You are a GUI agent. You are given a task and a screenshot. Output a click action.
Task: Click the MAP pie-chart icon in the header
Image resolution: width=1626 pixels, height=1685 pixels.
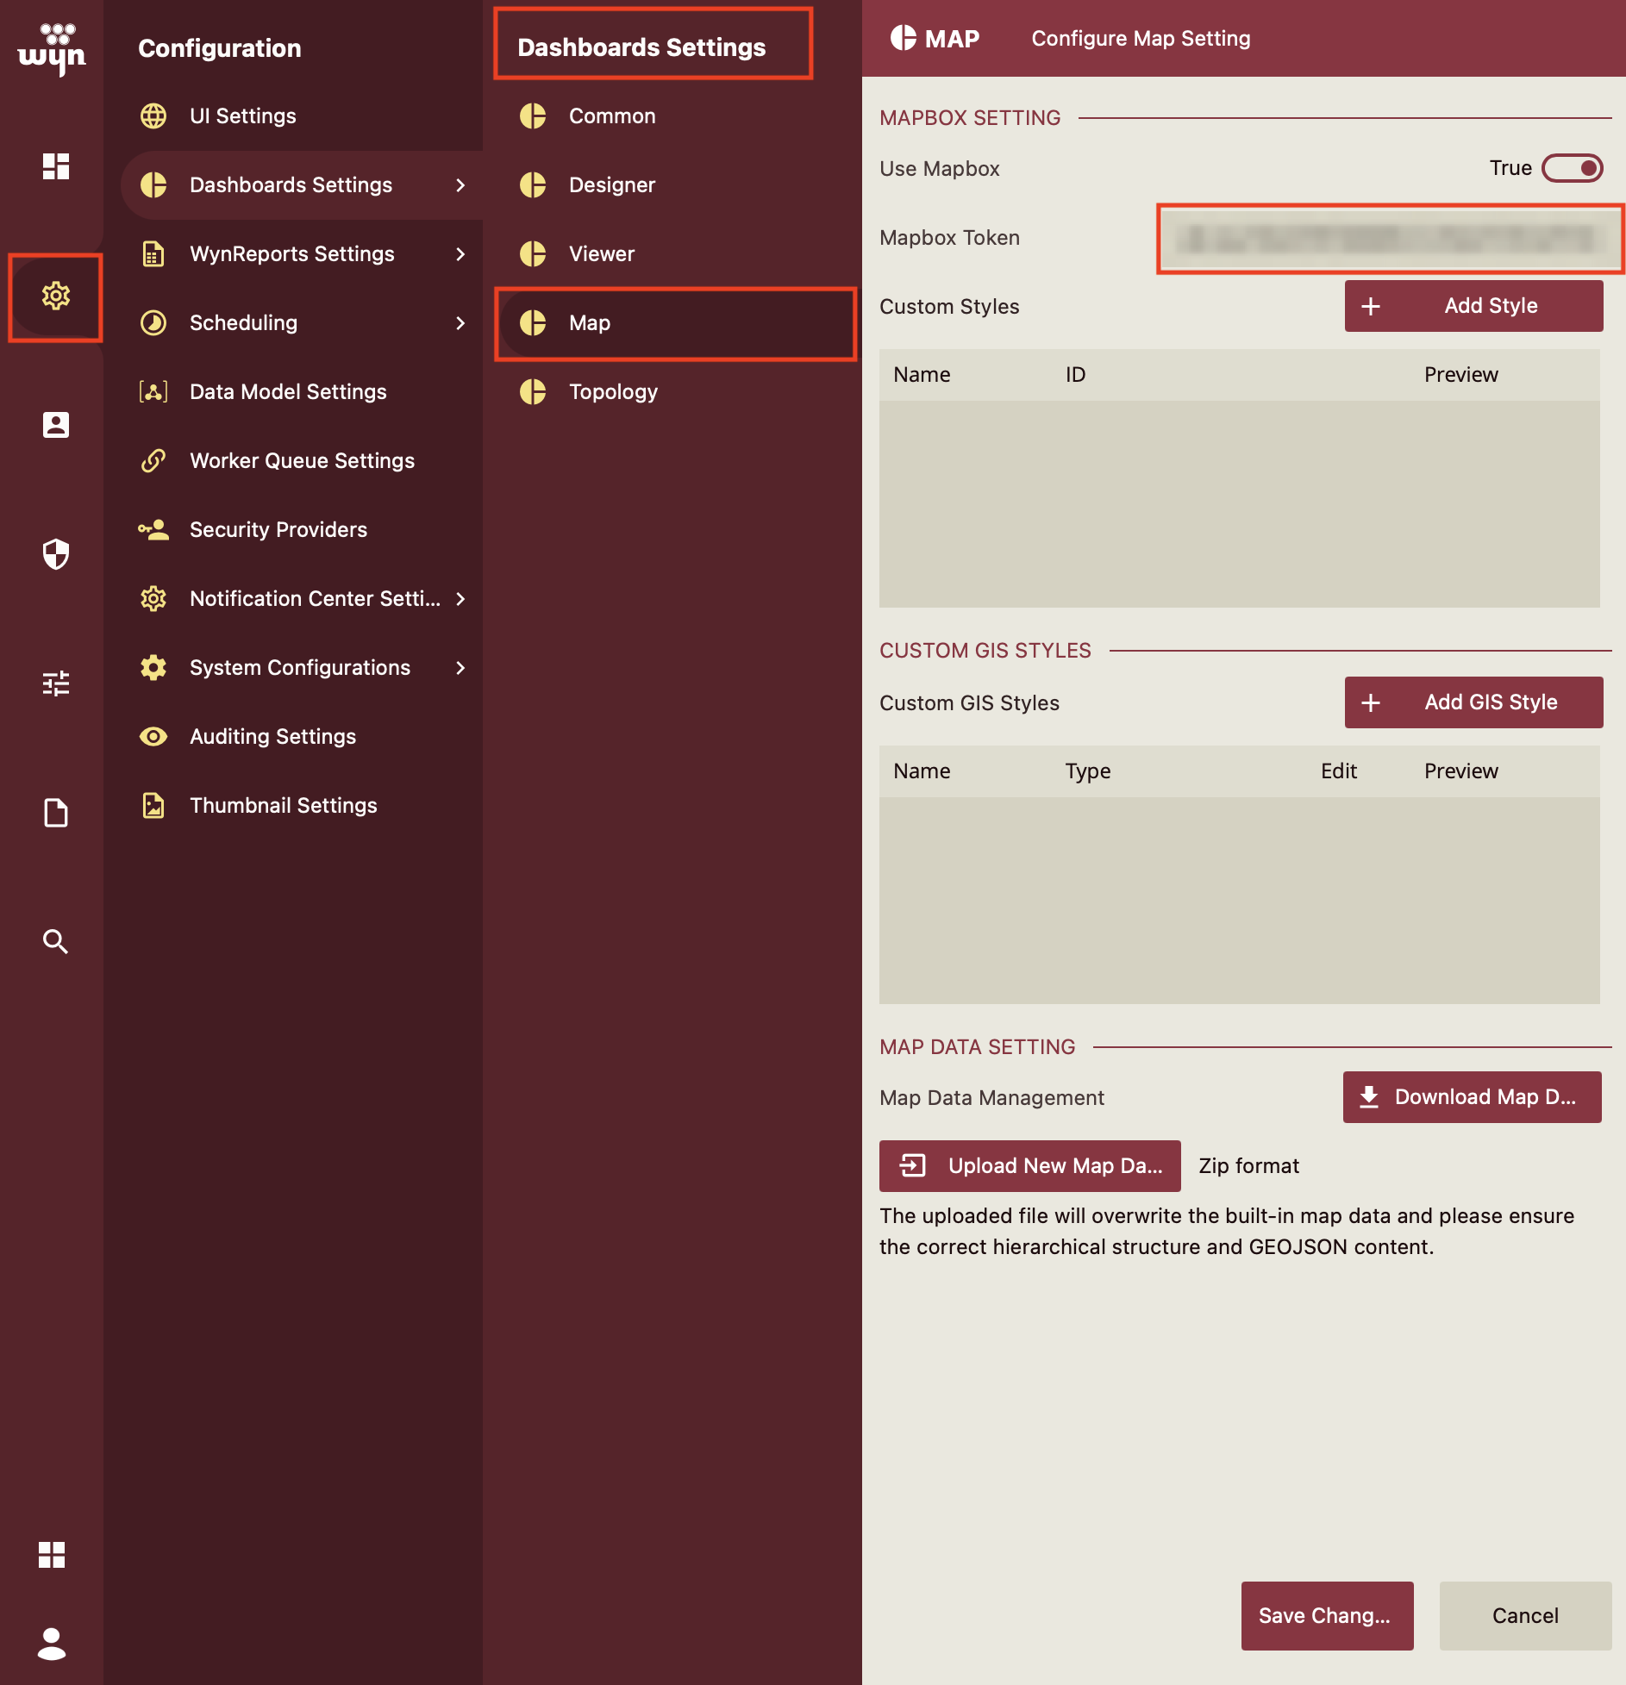[902, 38]
